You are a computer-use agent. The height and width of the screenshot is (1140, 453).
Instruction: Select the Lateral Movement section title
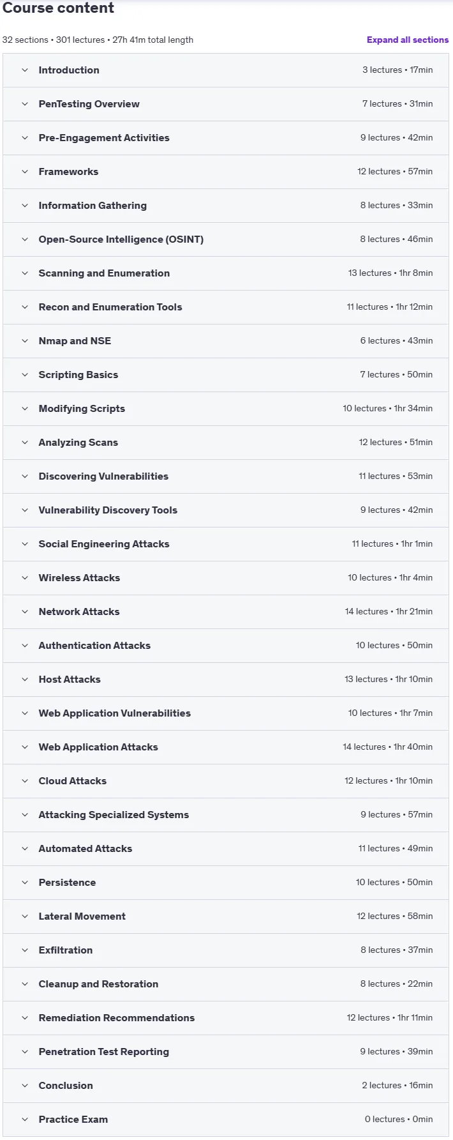point(82,916)
